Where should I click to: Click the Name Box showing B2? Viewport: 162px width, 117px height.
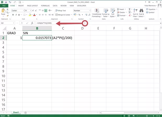pyautogui.click(x=7, y=23)
